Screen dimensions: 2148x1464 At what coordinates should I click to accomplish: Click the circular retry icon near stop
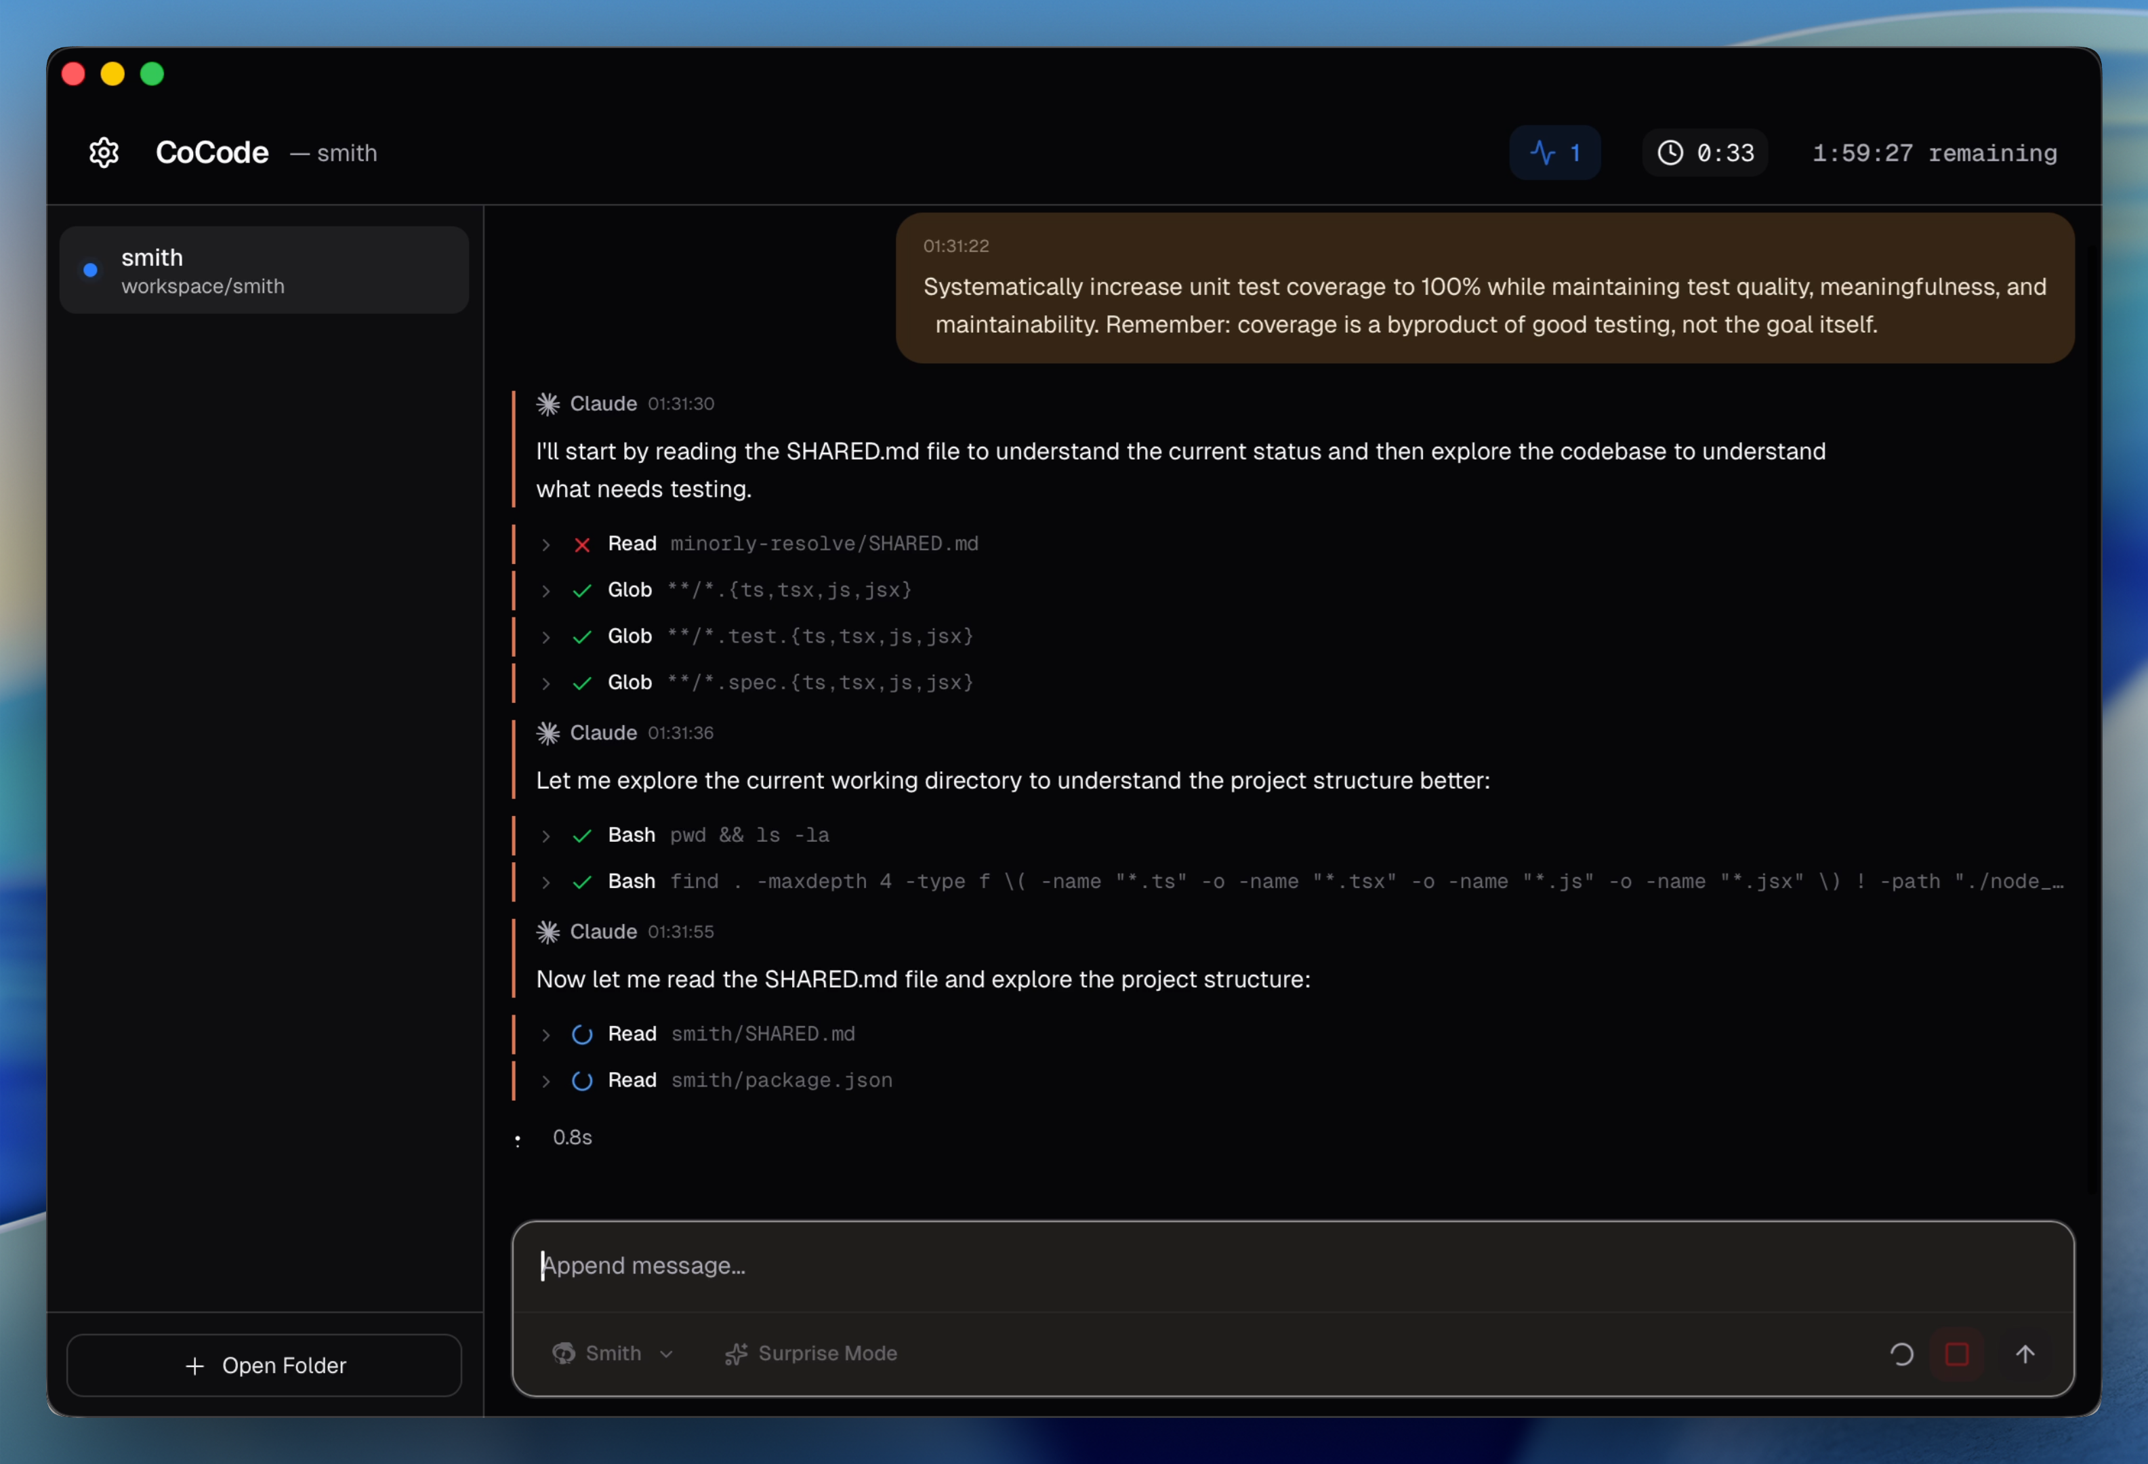point(1901,1354)
